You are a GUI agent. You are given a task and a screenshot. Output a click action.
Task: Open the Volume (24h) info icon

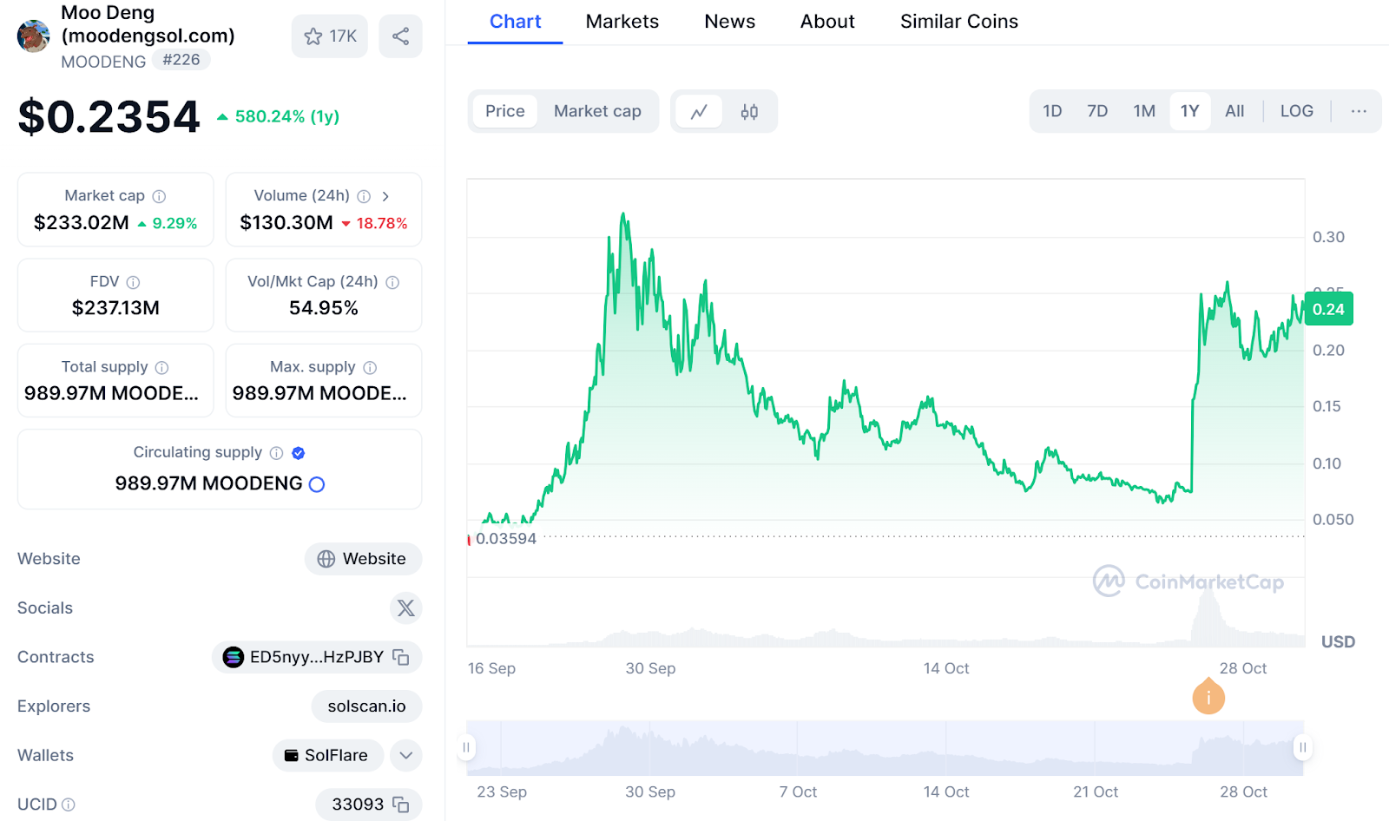click(364, 196)
